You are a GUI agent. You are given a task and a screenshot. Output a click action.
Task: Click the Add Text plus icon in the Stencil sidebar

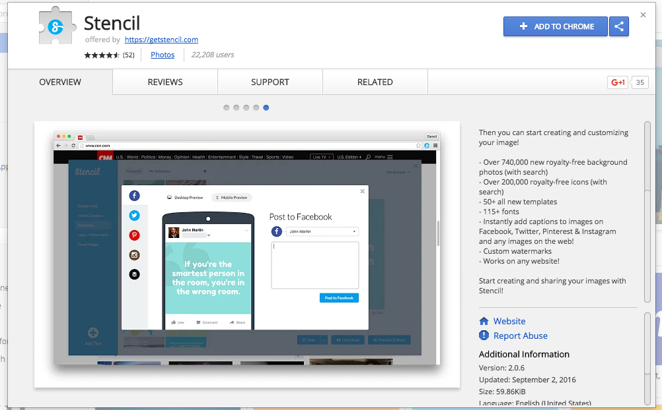pos(93,333)
